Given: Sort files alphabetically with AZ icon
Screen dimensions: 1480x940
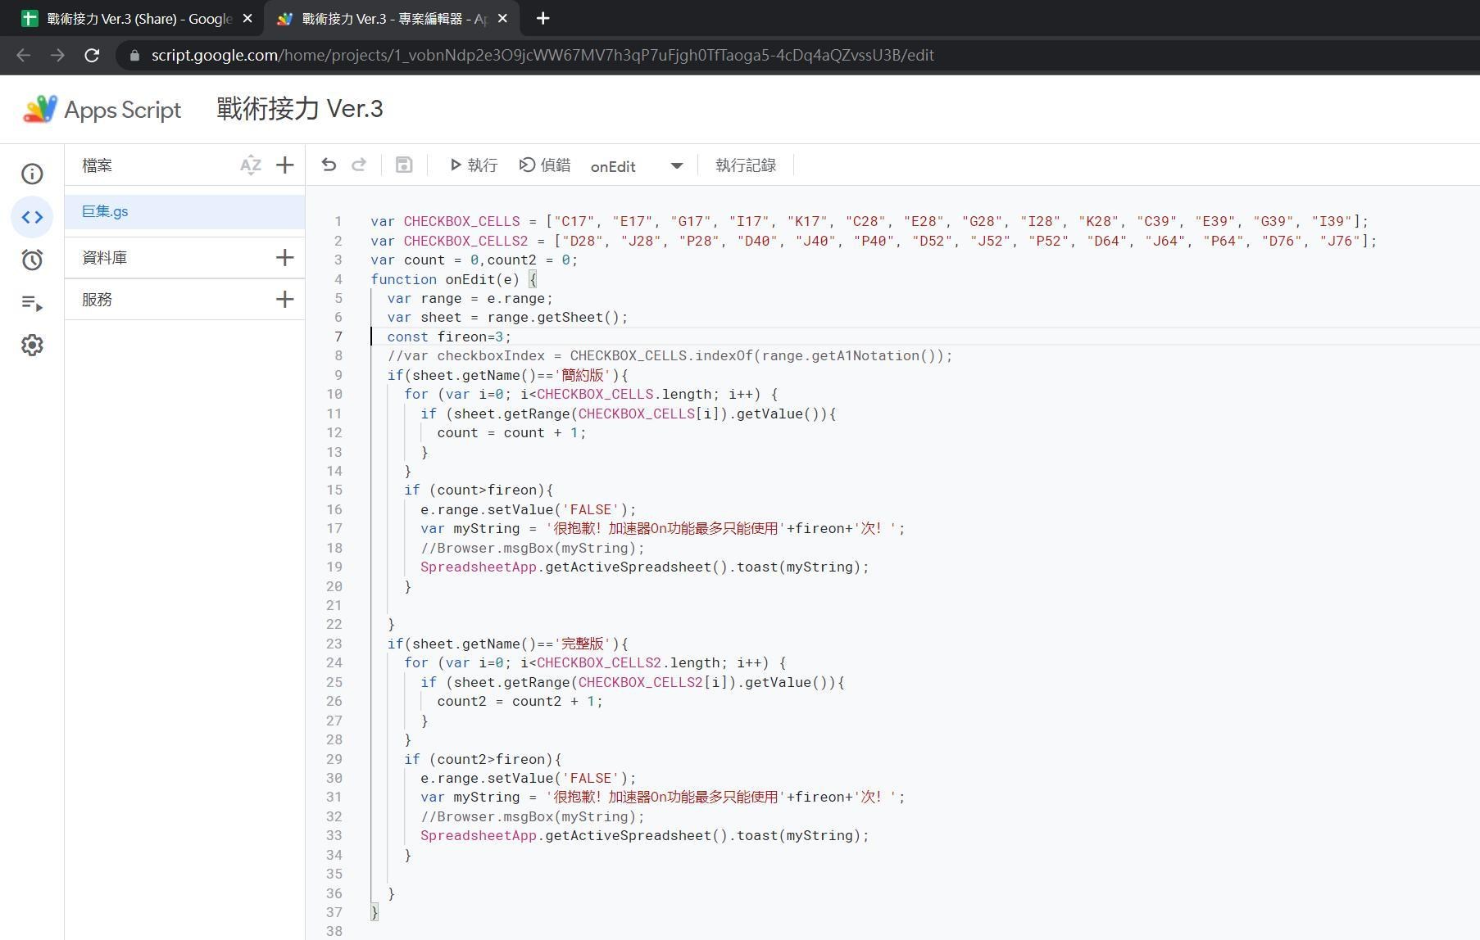Looking at the screenshot, I should tap(250, 165).
